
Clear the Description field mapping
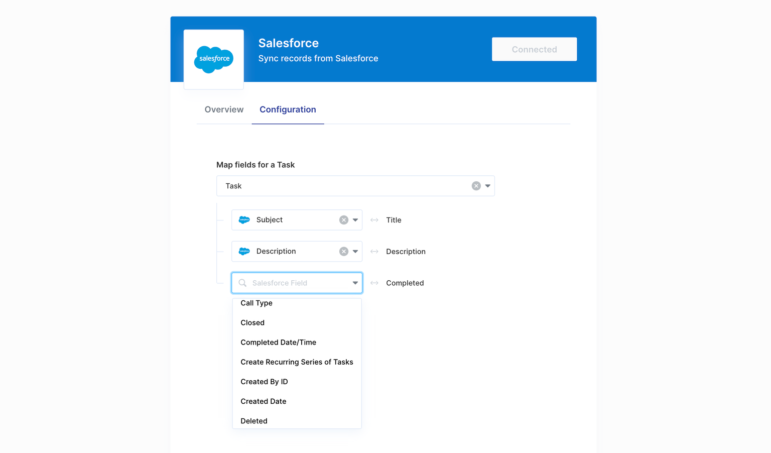click(344, 252)
